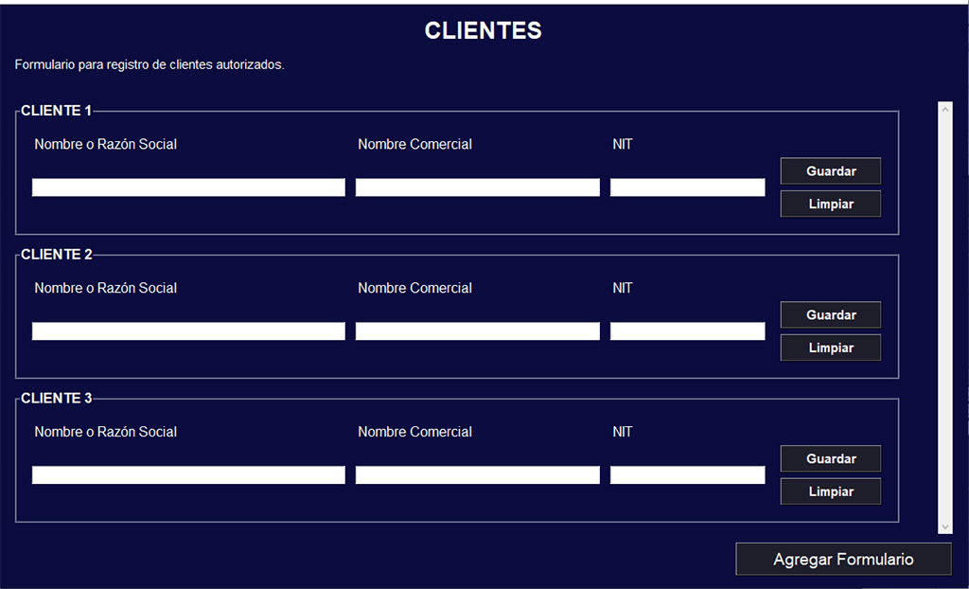This screenshot has height=589, width=969.
Task: Click Limpiar button for Cliente 3
Action: tap(831, 491)
